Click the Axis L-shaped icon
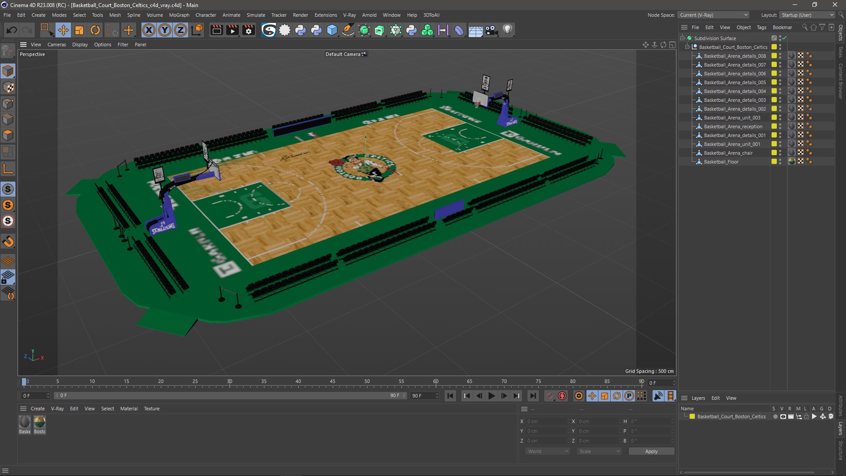This screenshot has height=476, width=846. coord(8,169)
